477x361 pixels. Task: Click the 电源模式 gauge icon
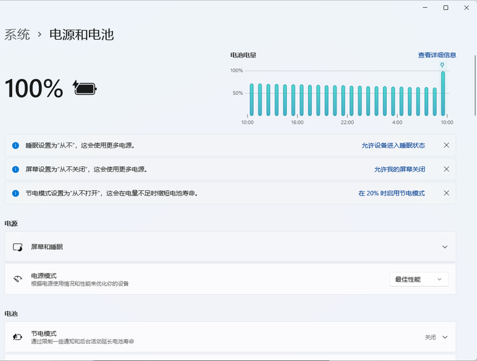(18, 279)
